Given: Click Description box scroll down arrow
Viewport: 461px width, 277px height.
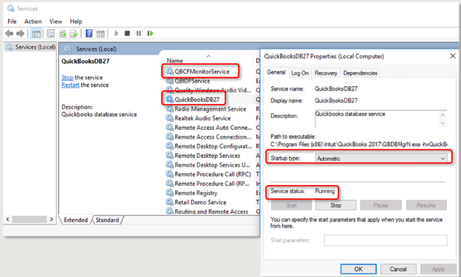Looking at the screenshot, I should pyautogui.click(x=443, y=124).
